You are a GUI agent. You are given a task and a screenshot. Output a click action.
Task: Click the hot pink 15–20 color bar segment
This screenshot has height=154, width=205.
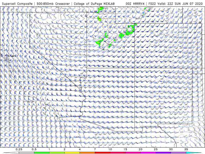coord(133,153)
